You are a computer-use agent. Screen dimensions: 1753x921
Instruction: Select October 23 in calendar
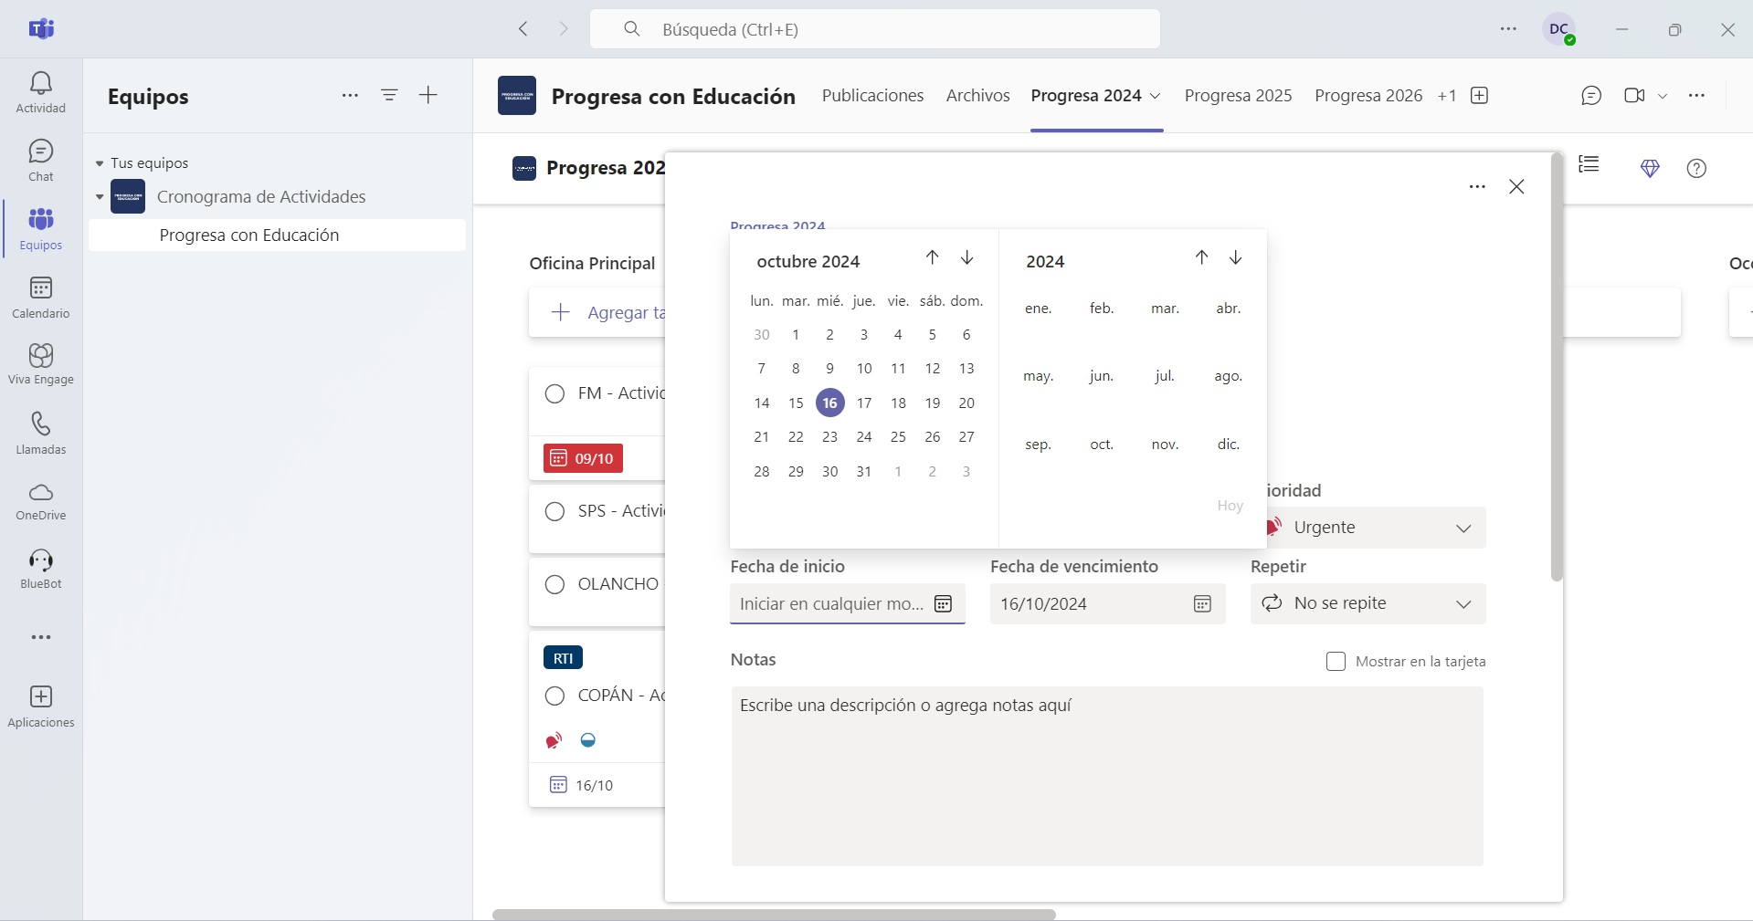(x=829, y=436)
